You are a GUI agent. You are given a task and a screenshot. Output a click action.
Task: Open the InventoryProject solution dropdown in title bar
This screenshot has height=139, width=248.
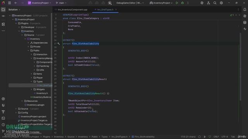40,3
